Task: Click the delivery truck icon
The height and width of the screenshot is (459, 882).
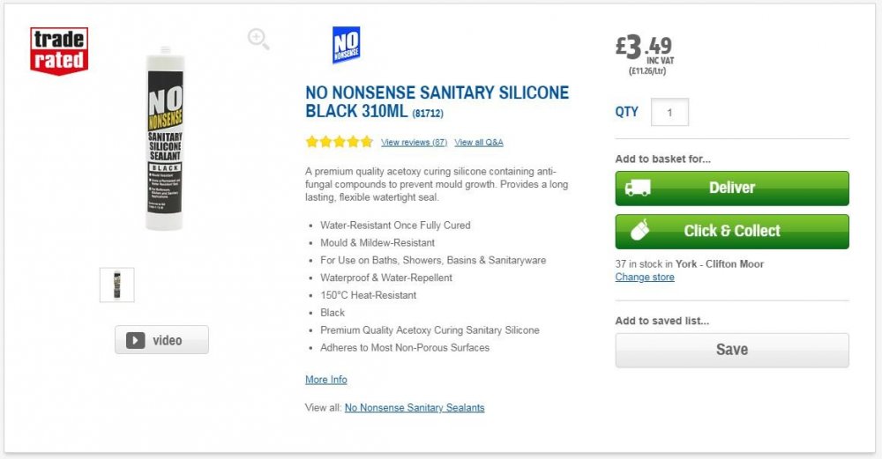Action: tap(638, 188)
